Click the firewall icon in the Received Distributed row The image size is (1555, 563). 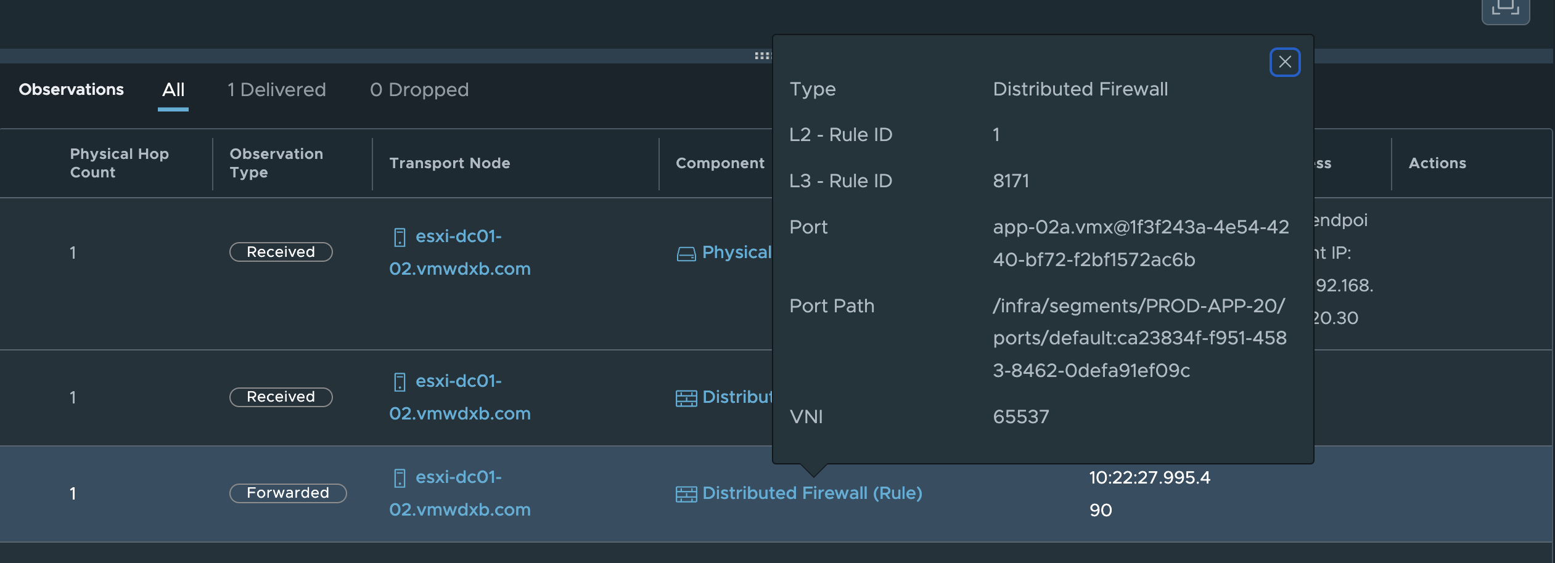(x=686, y=398)
